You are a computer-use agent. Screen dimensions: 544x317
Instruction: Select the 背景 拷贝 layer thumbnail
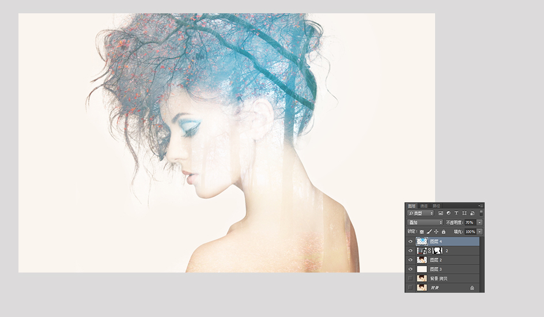point(422,278)
